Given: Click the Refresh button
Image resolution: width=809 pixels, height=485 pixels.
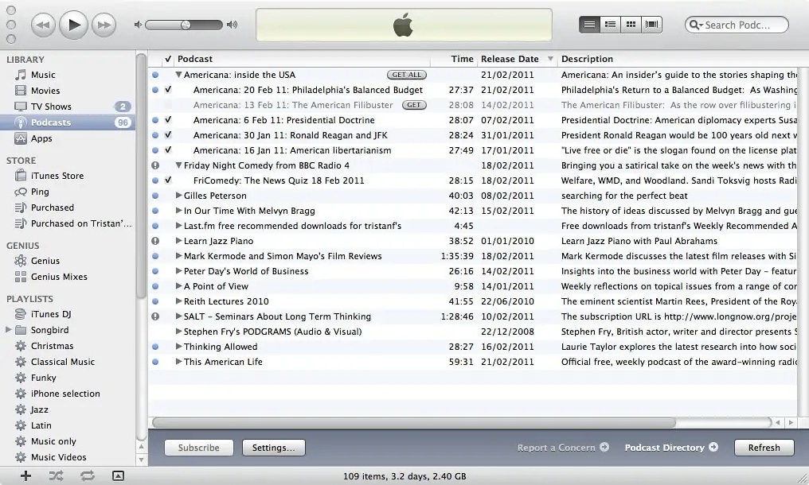Looking at the screenshot, I should 764,448.
